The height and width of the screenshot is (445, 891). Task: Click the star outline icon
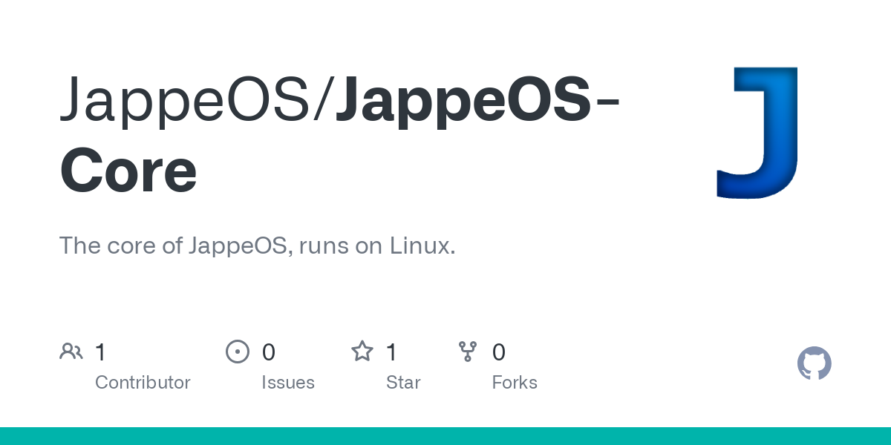pyautogui.click(x=362, y=351)
